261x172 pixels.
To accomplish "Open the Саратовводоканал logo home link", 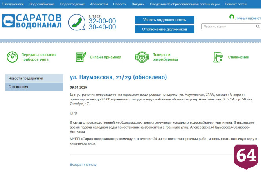I will 32,21.
